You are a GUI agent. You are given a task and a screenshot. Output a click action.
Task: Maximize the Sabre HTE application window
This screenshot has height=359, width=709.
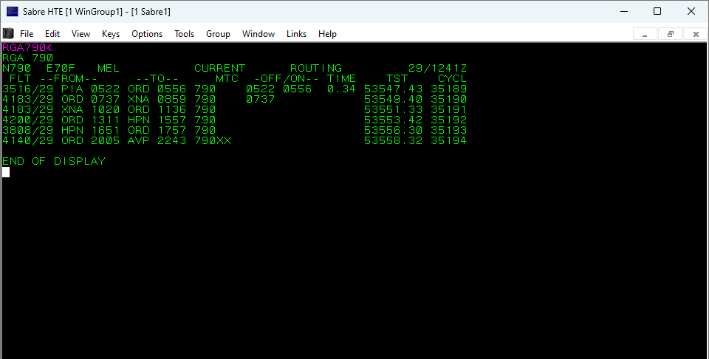[x=657, y=11]
